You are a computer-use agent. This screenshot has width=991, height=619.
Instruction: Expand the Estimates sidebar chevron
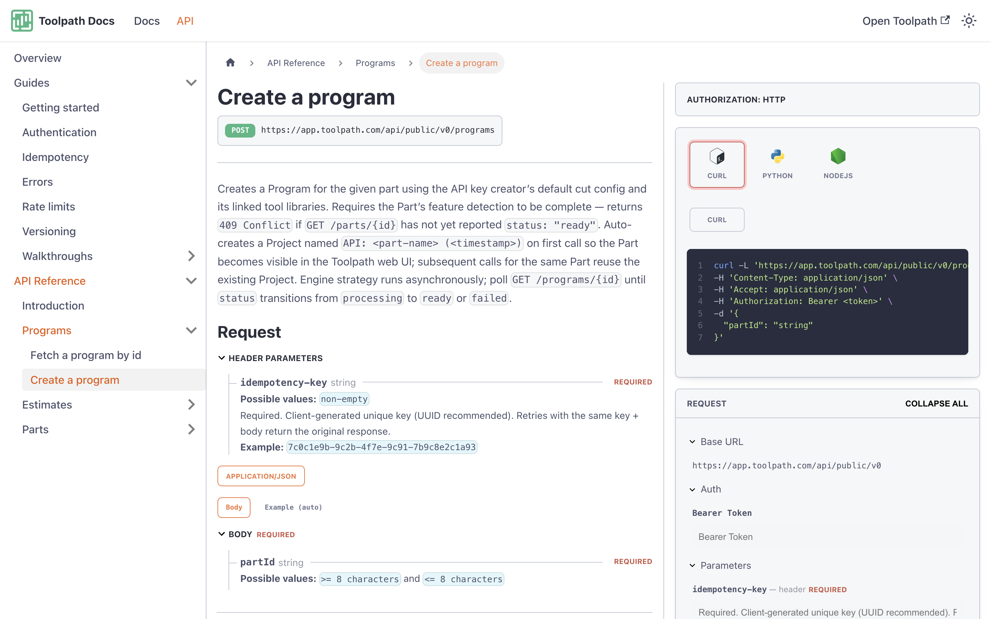coord(191,404)
